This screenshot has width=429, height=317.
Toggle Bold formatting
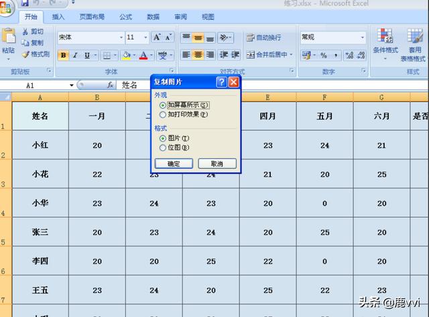tap(63, 55)
